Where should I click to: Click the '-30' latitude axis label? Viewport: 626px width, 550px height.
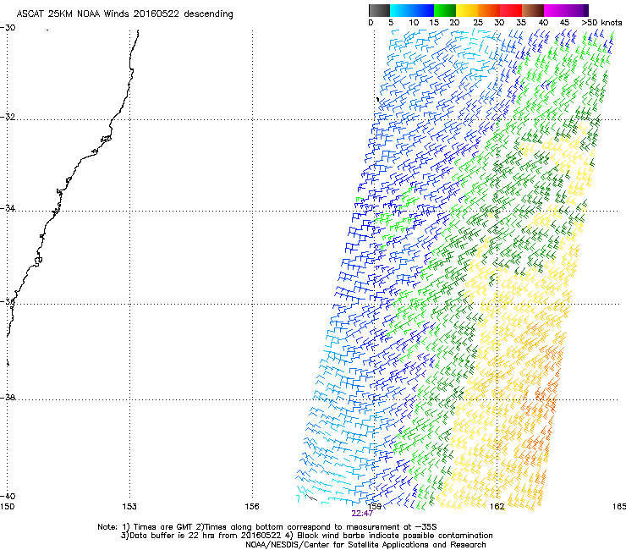point(8,28)
